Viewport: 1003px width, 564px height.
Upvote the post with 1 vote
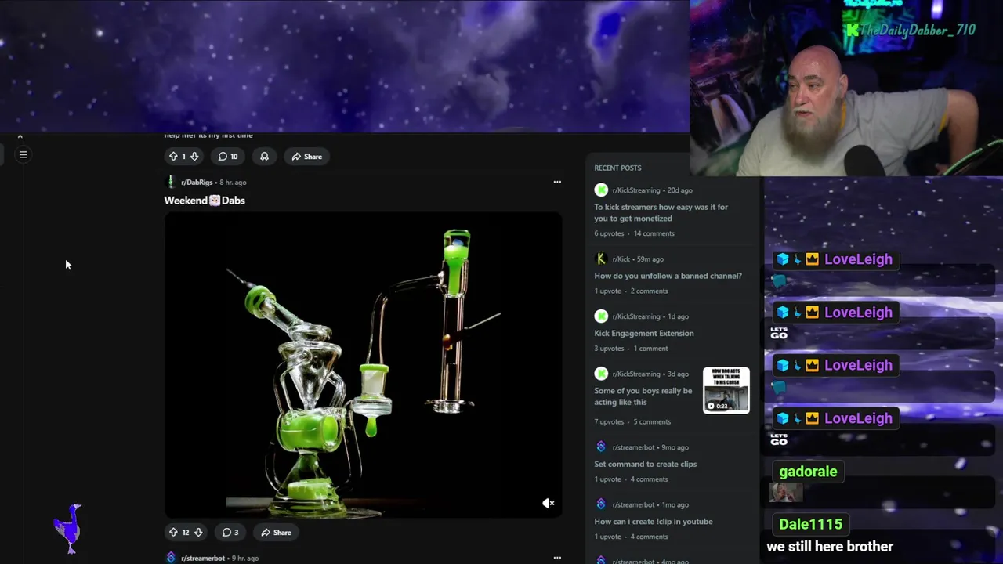tap(173, 157)
